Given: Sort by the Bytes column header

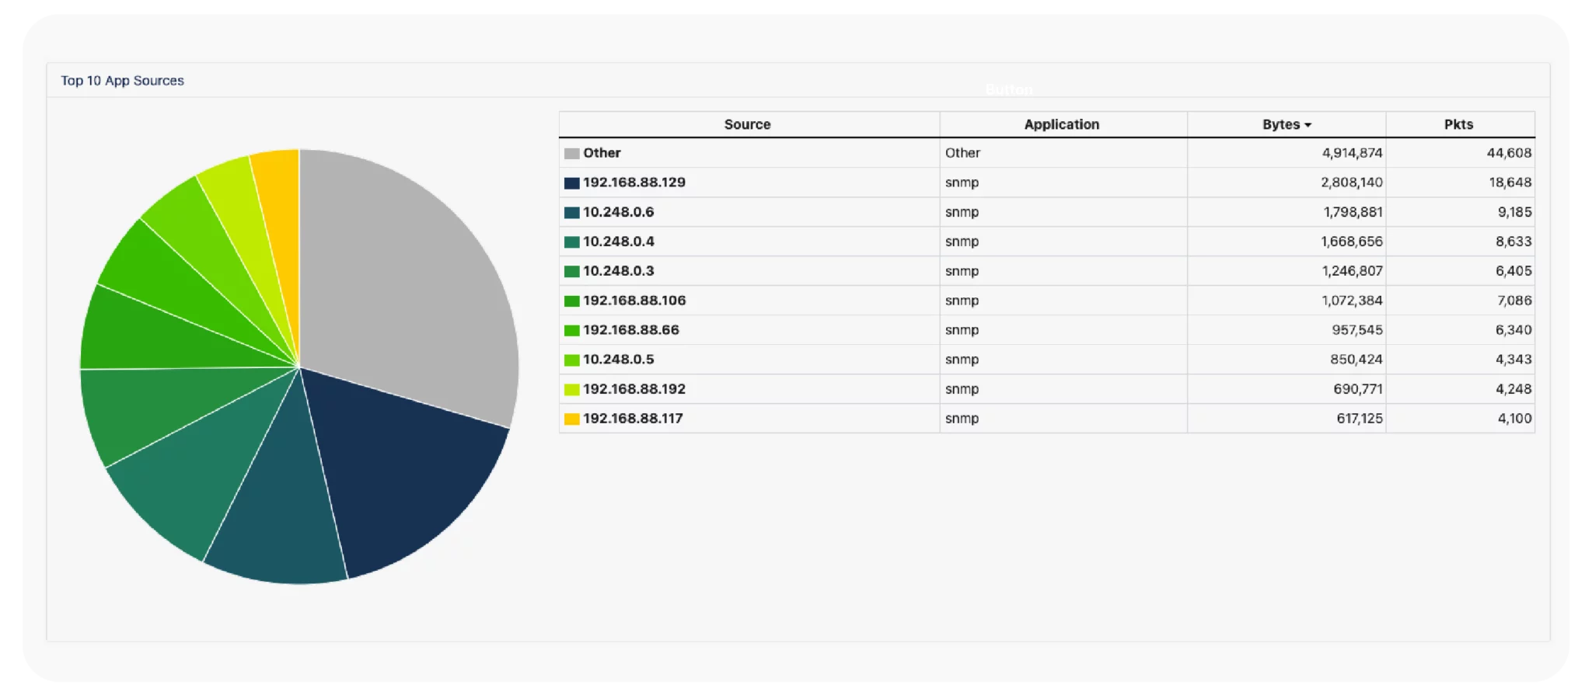Looking at the screenshot, I should point(1287,124).
